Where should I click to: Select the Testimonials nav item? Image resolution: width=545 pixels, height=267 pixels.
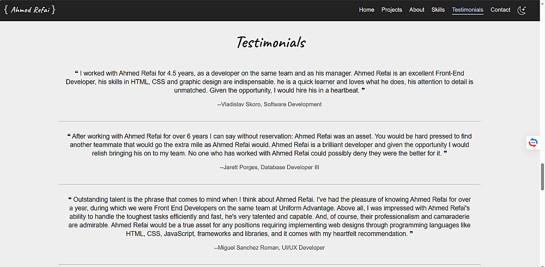click(x=468, y=10)
